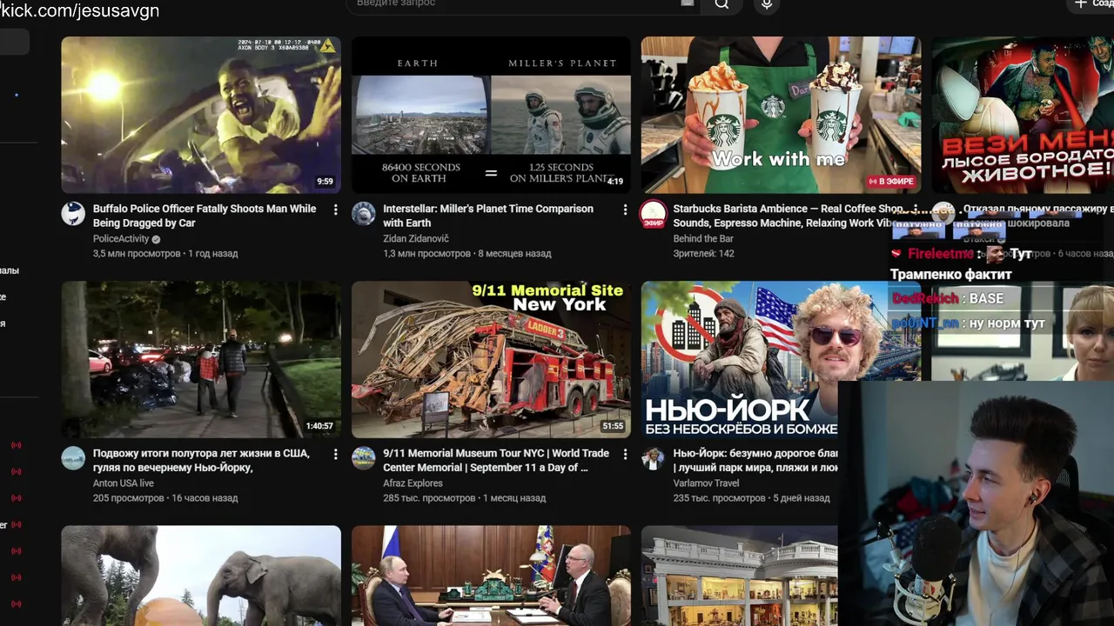Viewport: 1114px width, 626px height.
Task: Go to Zidan Zidanovič channel name
Action: (416, 239)
